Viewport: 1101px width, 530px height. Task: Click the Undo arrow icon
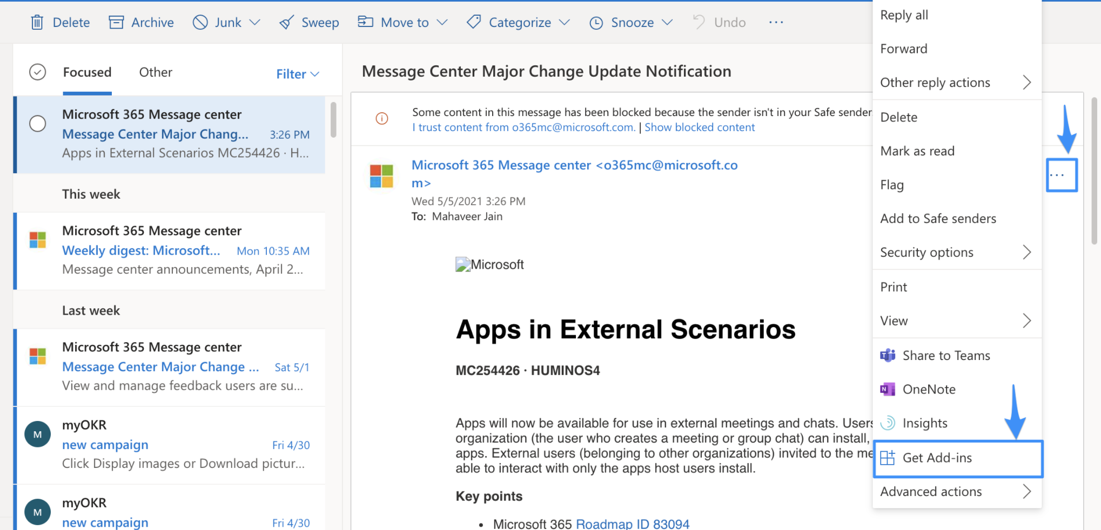[x=699, y=22]
